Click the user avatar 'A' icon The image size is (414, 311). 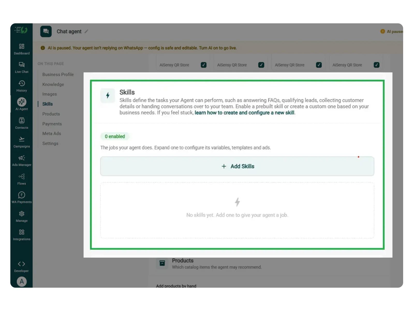coord(22,281)
